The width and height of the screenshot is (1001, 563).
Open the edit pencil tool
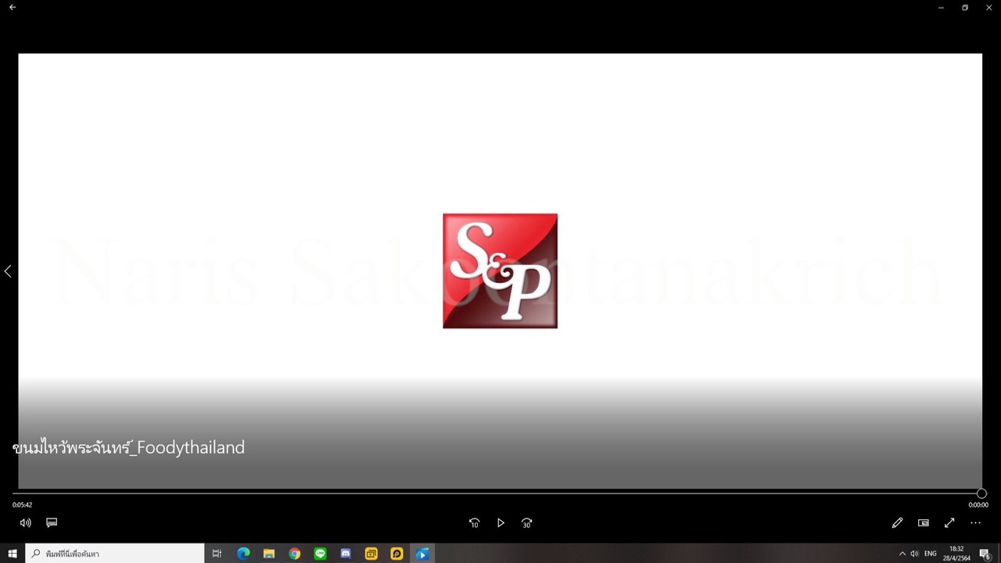coord(897,522)
